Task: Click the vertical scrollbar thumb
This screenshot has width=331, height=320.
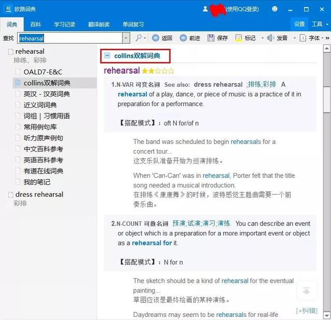Action: (326, 99)
